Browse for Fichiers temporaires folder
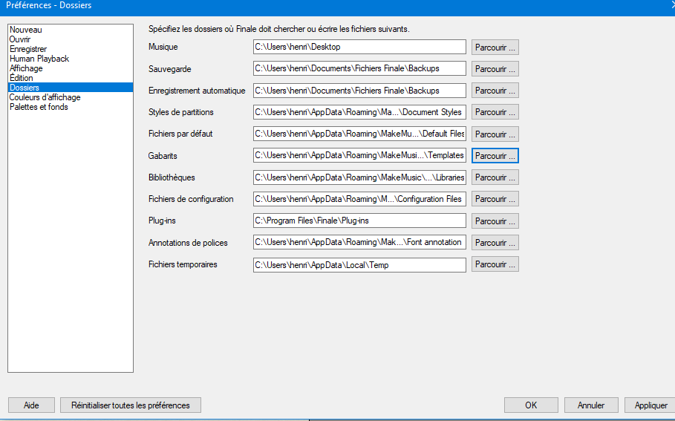 click(495, 264)
